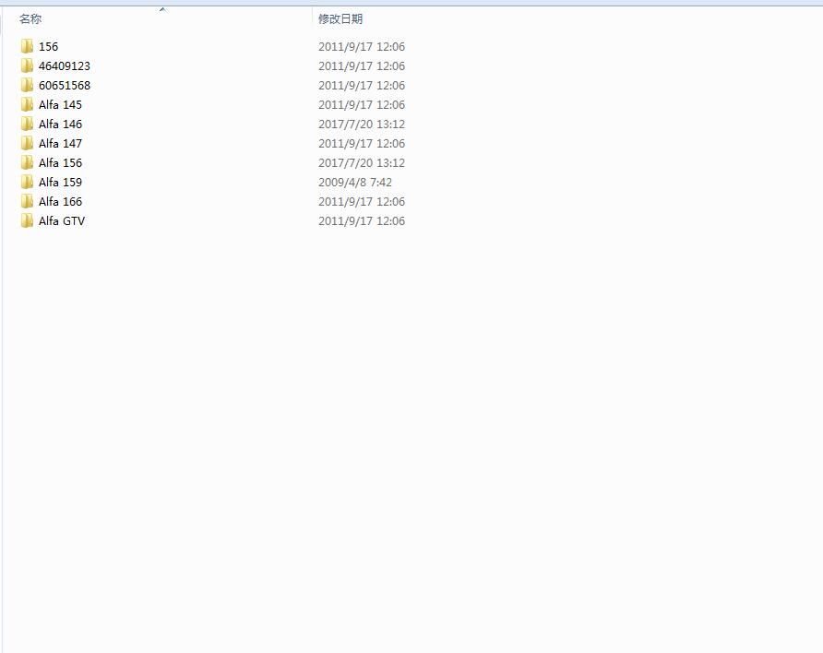Select the Alfa 166 name label
The image size is (823, 653).
60,201
